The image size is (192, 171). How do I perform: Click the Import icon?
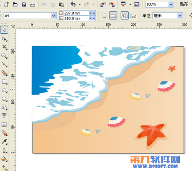click(103, 4)
